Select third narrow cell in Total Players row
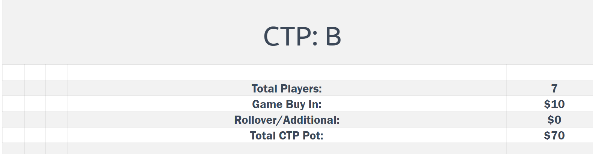Image resolution: width=593 pixels, height=154 pixels. (x=56, y=88)
